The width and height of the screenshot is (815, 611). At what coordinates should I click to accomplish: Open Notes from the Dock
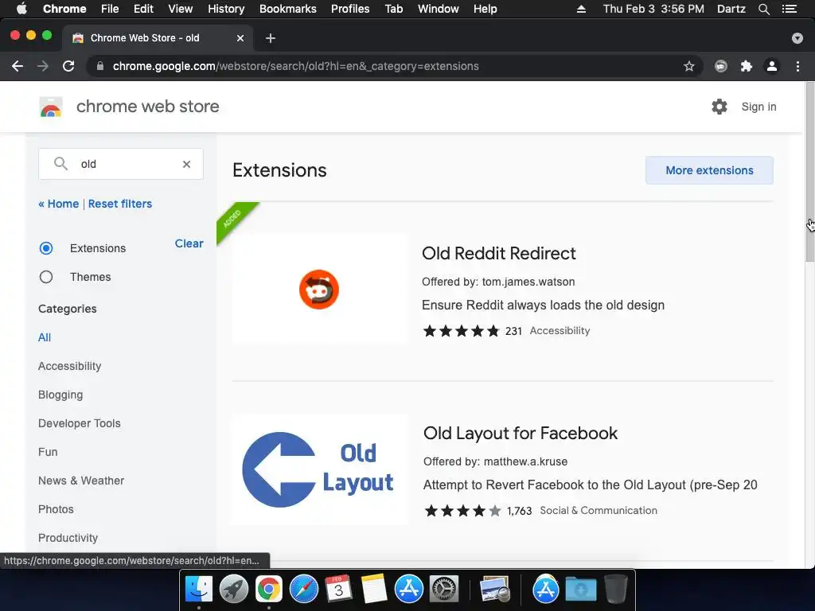[x=374, y=589]
